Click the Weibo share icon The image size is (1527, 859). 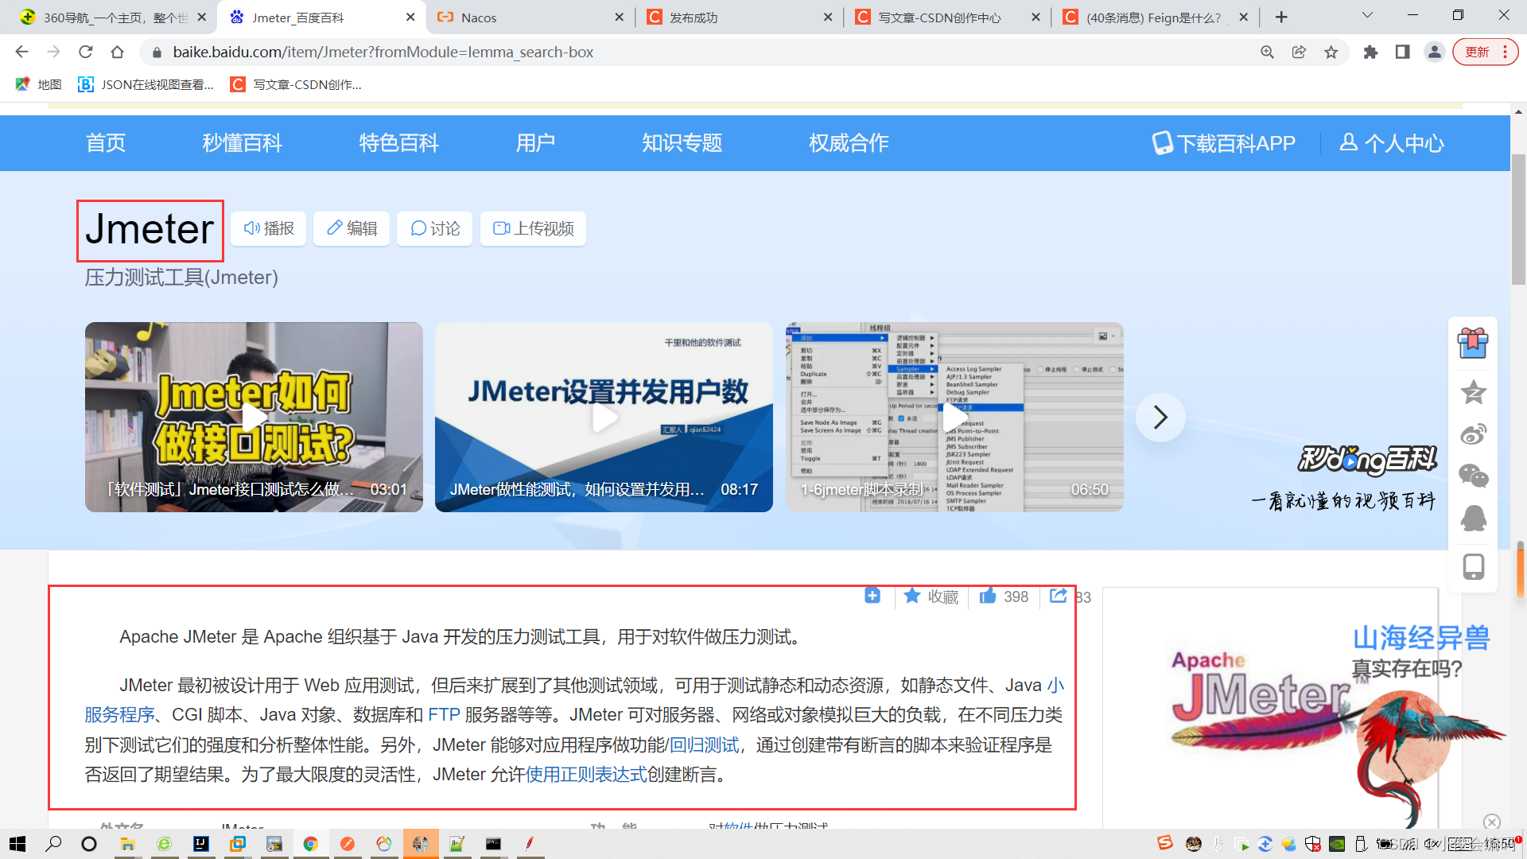click(1473, 434)
